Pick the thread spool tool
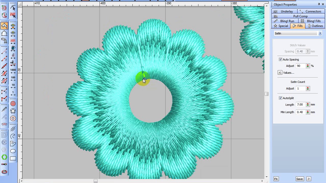This screenshot has height=183, width=326. (13, 48)
